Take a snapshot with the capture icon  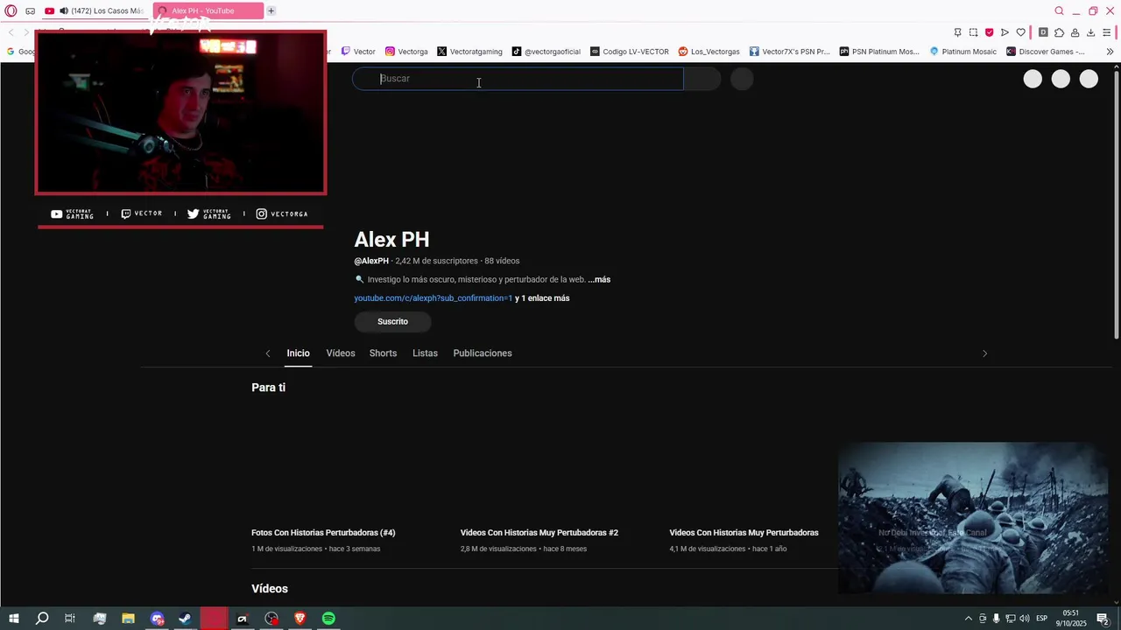(x=973, y=32)
